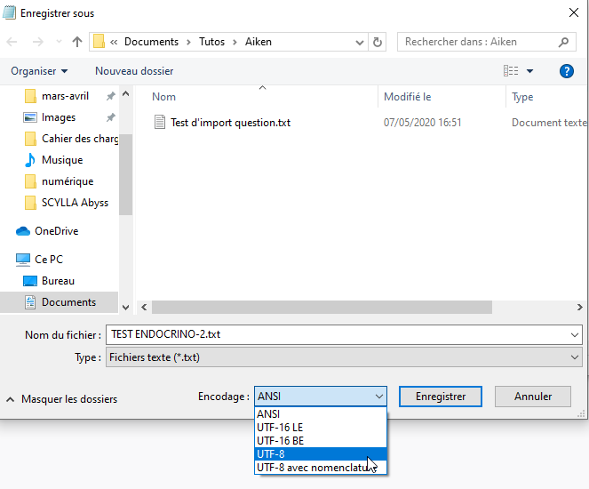589x489 pixels.
Task: Open Images folder in quick access
Action: pyautogui.click(x=58, y=117)
